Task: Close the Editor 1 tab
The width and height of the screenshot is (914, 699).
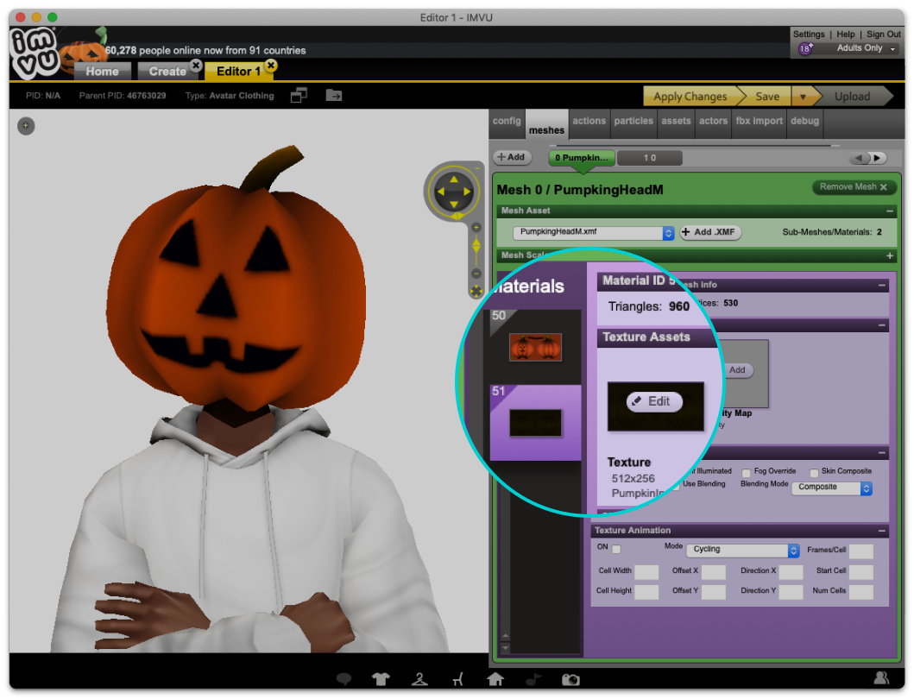Action: tap(270, 65)
